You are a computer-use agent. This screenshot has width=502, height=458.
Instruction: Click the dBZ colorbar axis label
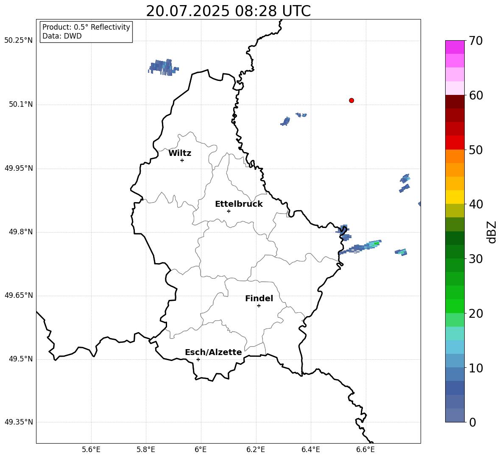coord(492,232)
